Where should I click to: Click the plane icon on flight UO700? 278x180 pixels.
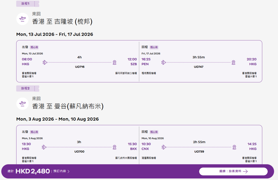tap(44, 147)
